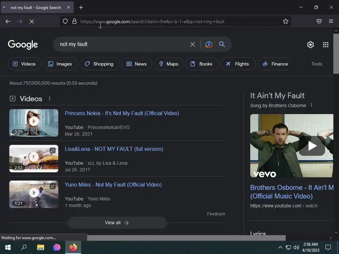Open File Explorer from taskbar
Screen dimensions: 339x254
40,247
